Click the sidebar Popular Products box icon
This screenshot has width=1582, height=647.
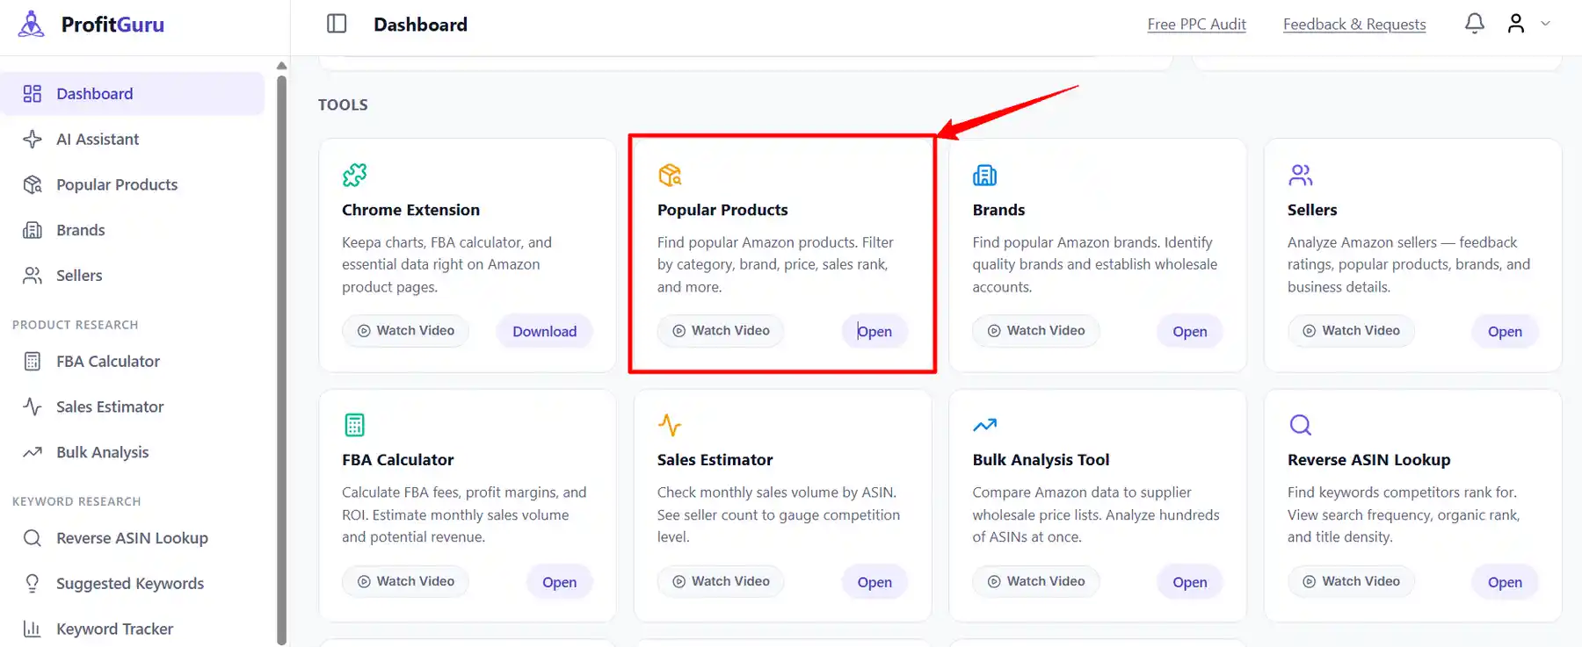coord(33,185)
